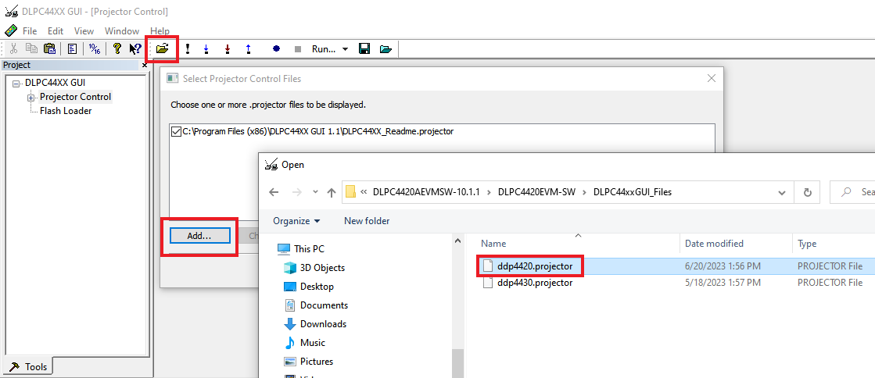Open projector control files with yellow folder icon

162,49
